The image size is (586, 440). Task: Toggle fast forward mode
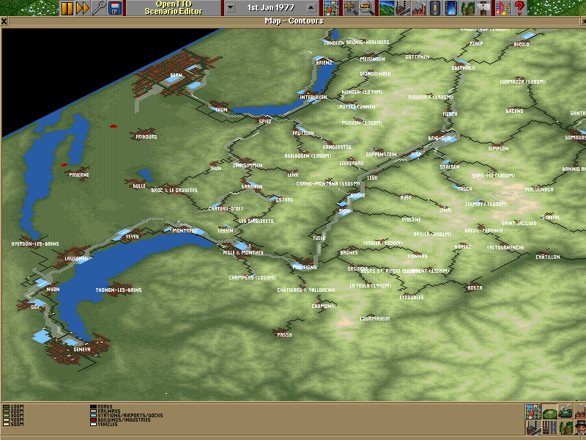coord(83,8)
